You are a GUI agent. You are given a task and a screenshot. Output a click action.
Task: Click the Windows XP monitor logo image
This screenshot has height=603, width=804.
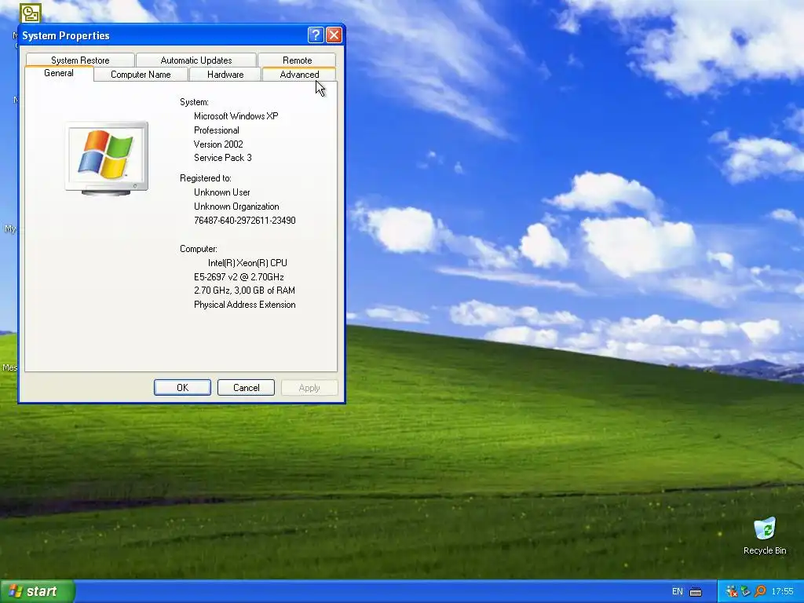107,159
